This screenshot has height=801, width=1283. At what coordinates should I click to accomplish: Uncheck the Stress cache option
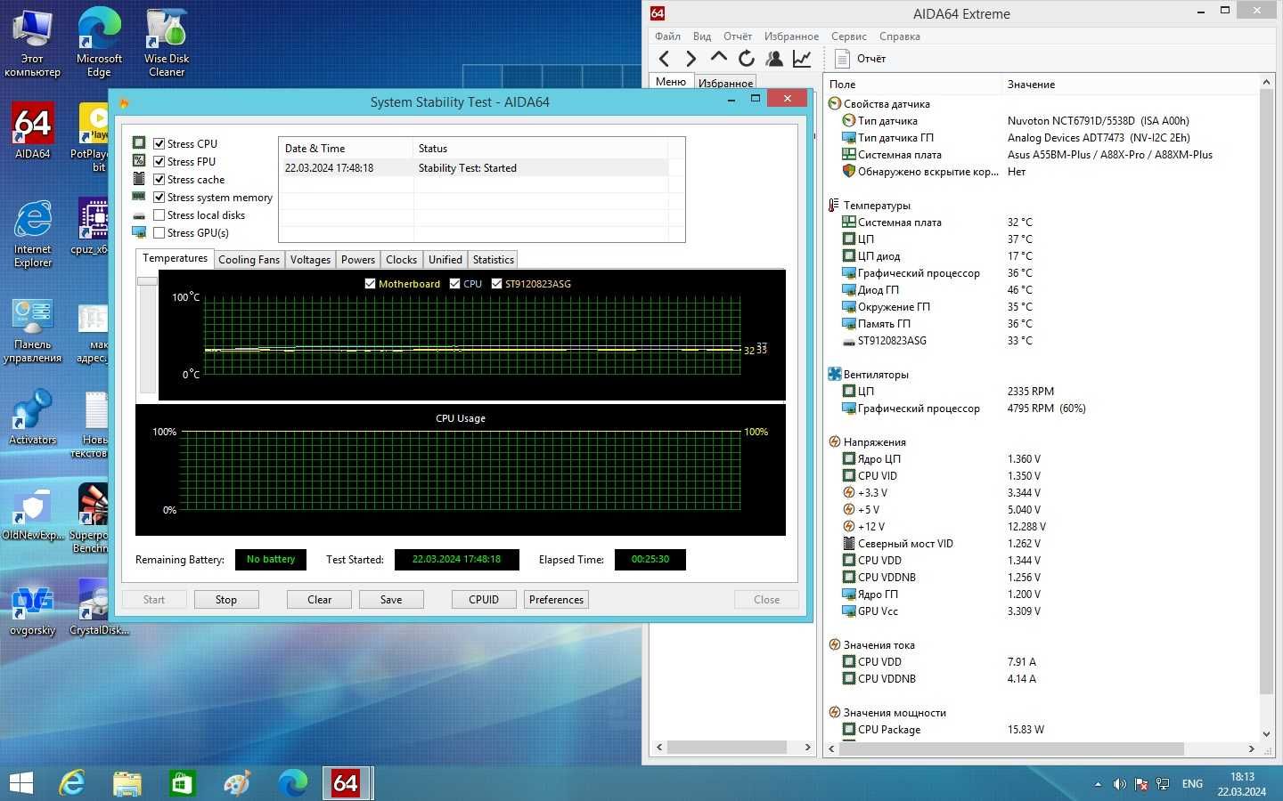click(159, 179)
